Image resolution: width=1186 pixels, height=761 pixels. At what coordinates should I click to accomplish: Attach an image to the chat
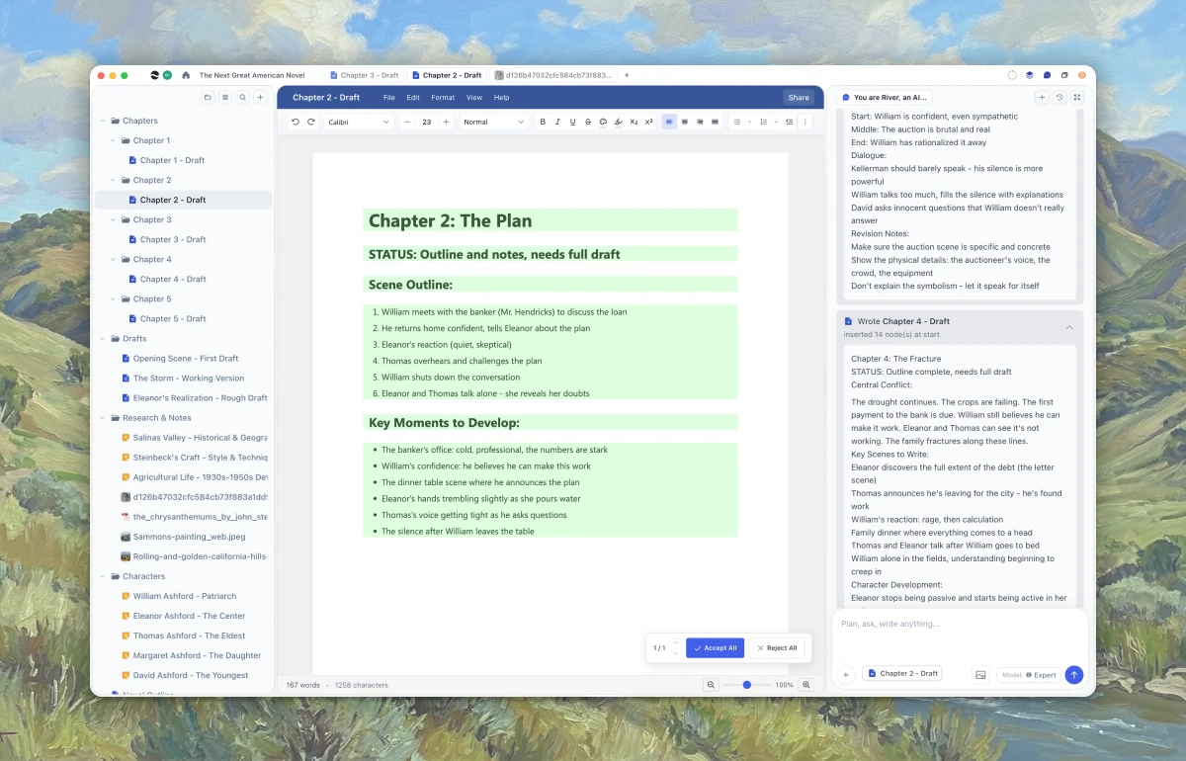[x=980, y=674]
